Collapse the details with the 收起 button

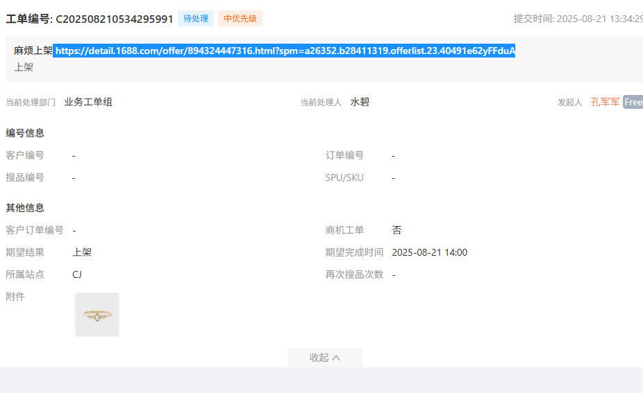[x=324, y=358]
